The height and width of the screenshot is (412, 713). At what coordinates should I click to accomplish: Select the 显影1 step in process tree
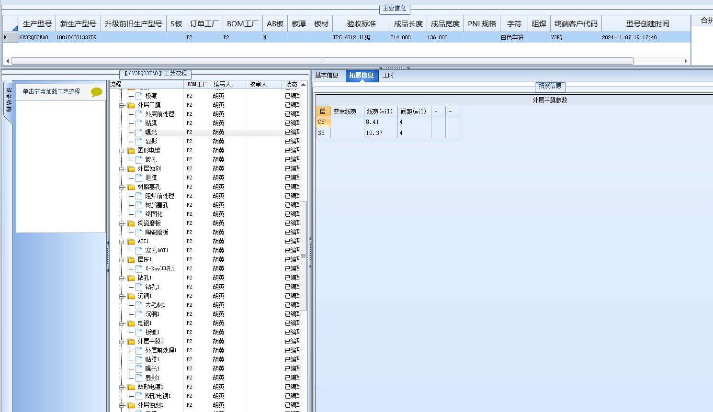pos(152,378)
